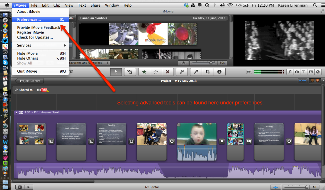The width and height of the screenshot is (325, 190).
Task: Toggle the blue project layout button
Action: pos(302,81)
